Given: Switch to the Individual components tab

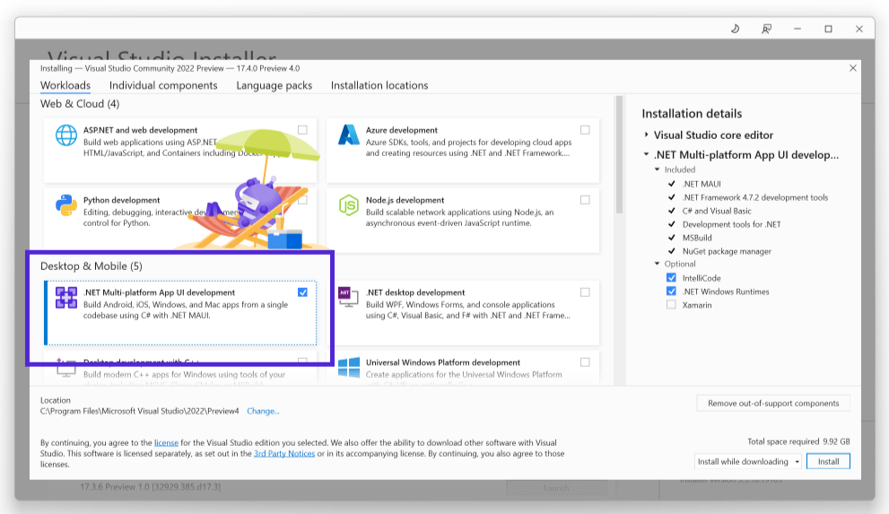Looking at the screenshot, I should point(163,85).
